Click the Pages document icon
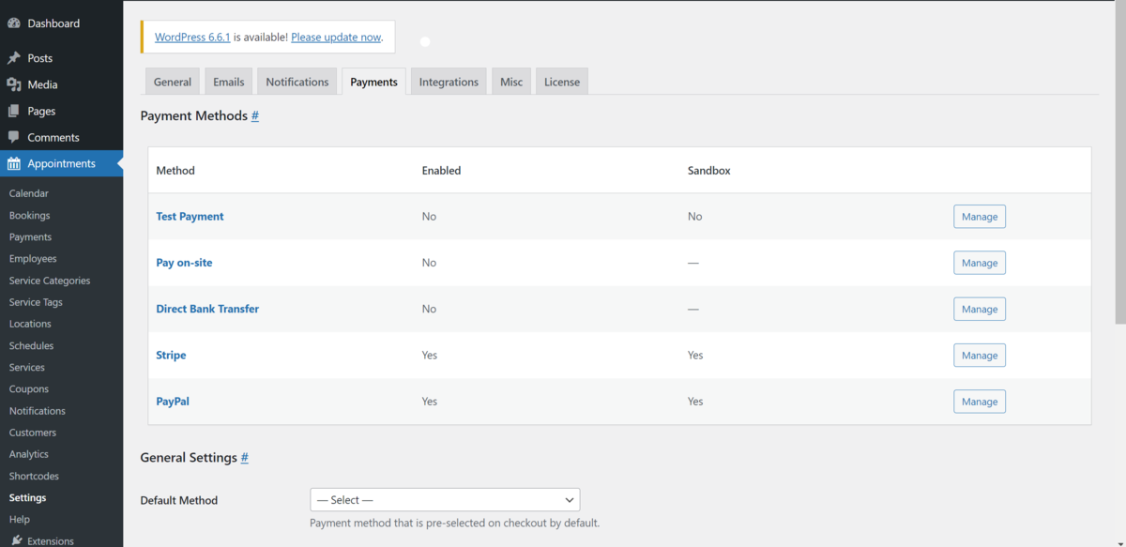The width and height of the screenshot is (1126, 547). 14,111
